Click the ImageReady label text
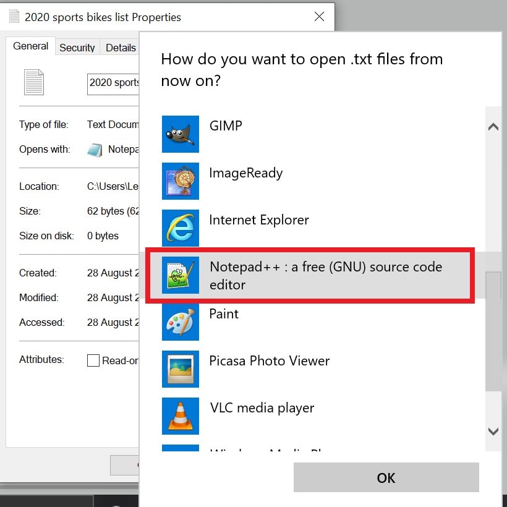This screenshot has height=507, width=507. (245, 173)
